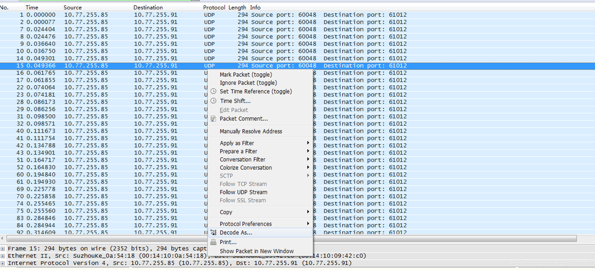Select packet number 1 row
Screen dimensions: 595x270
[x=297, y=15]
